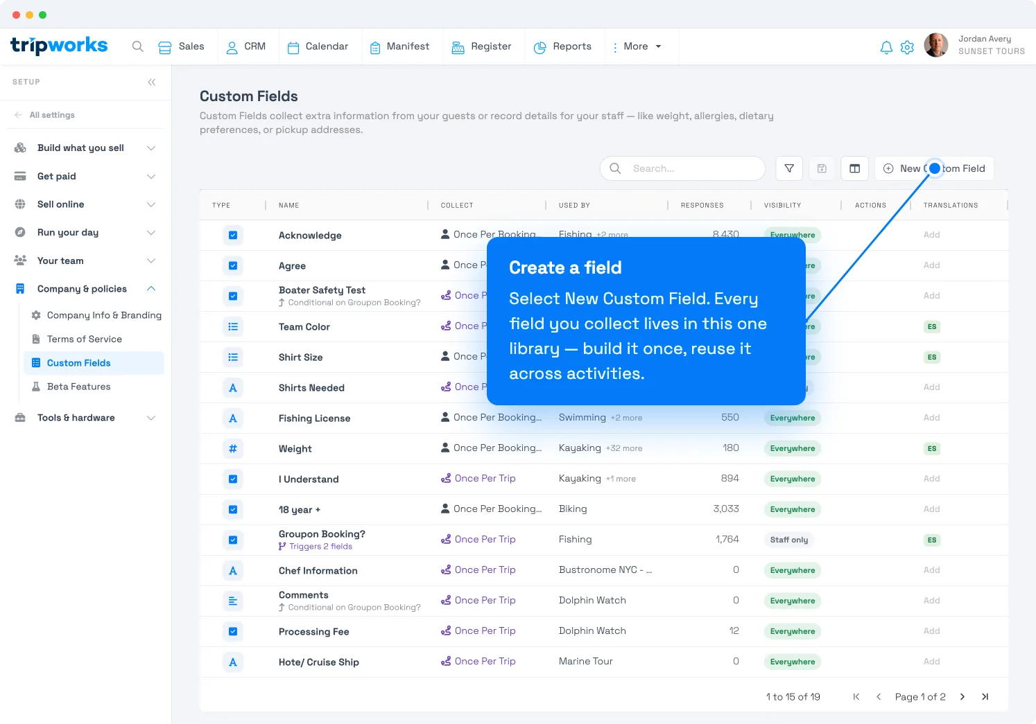Expand Get paid section
The width and height of the screenshot is (1036, 724).
(85, 176)
